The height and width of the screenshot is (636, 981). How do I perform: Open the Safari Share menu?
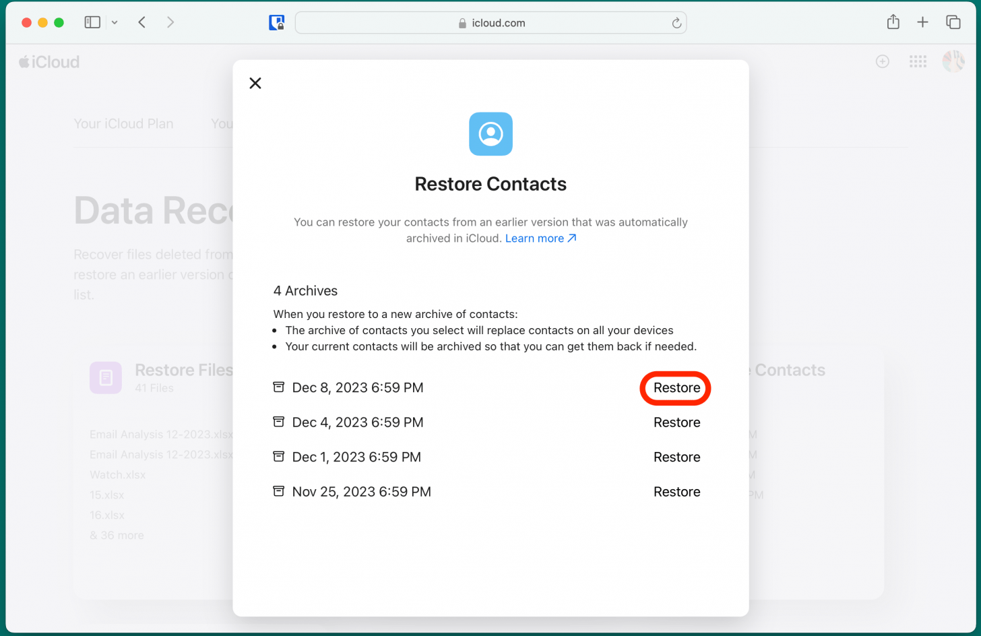tap(893, 22)
